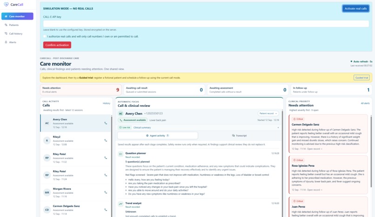Click the phone number +12025550123

[x=153, y=113]
